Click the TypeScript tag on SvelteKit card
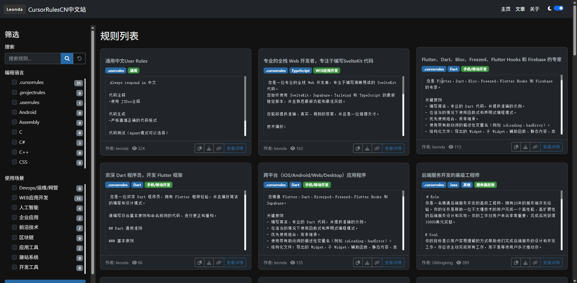This screenshot has width=577, height=283. 301,71
